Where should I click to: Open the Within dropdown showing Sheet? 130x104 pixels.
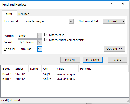coord(39,36)
